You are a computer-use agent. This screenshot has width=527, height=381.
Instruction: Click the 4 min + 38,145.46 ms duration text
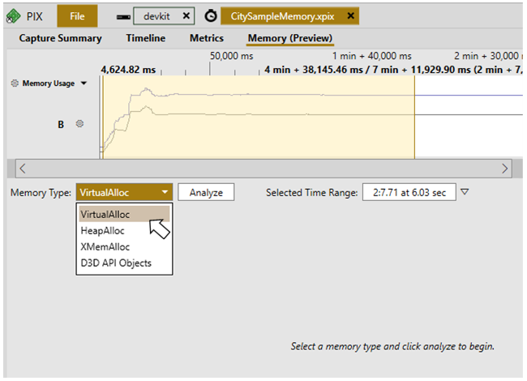point(314,70)
